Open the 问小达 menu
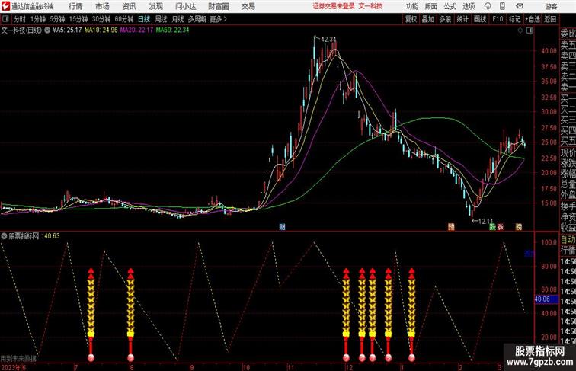576x371 pixels. click(185, 6)
